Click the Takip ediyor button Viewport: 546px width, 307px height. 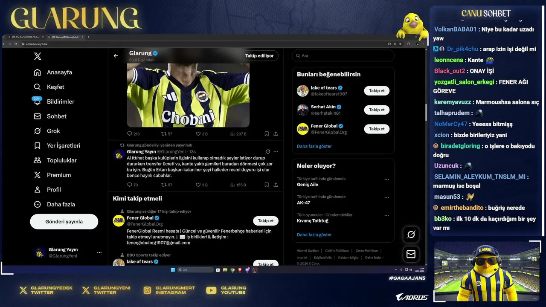259,55
